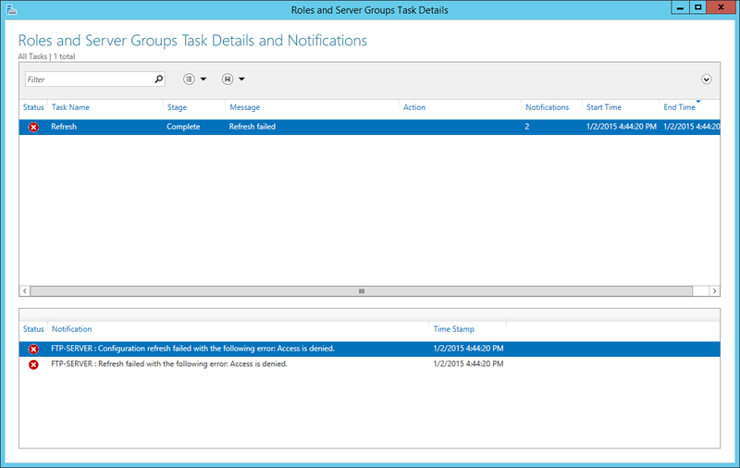Type in the Filter text field

[88, 80]
